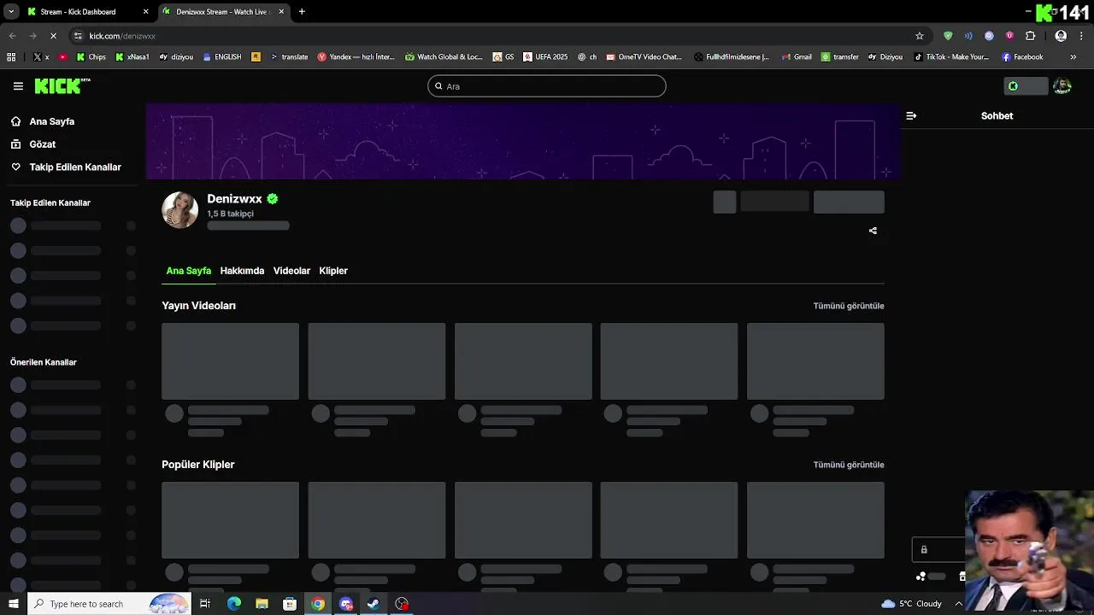The image size is (1094, 615).
Task: Select the Ana Sayfa channel tab
Action: click(x=188, y=271)
